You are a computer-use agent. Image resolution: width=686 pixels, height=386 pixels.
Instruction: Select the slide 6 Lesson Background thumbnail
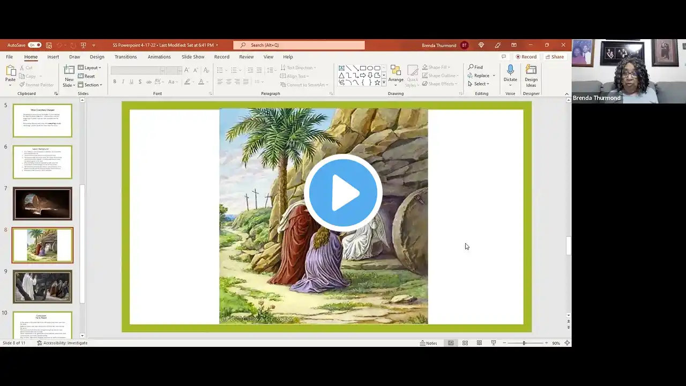click(x=42, y=162)
